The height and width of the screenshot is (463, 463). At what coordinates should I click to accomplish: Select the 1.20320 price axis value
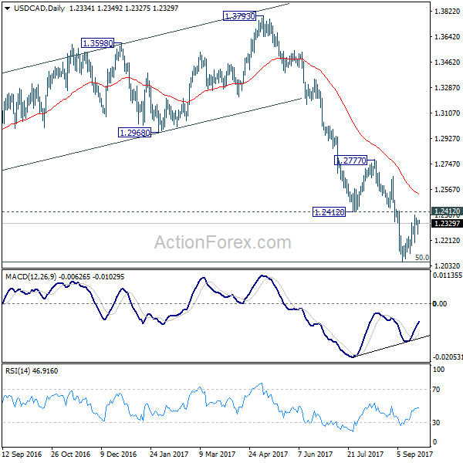447,265
